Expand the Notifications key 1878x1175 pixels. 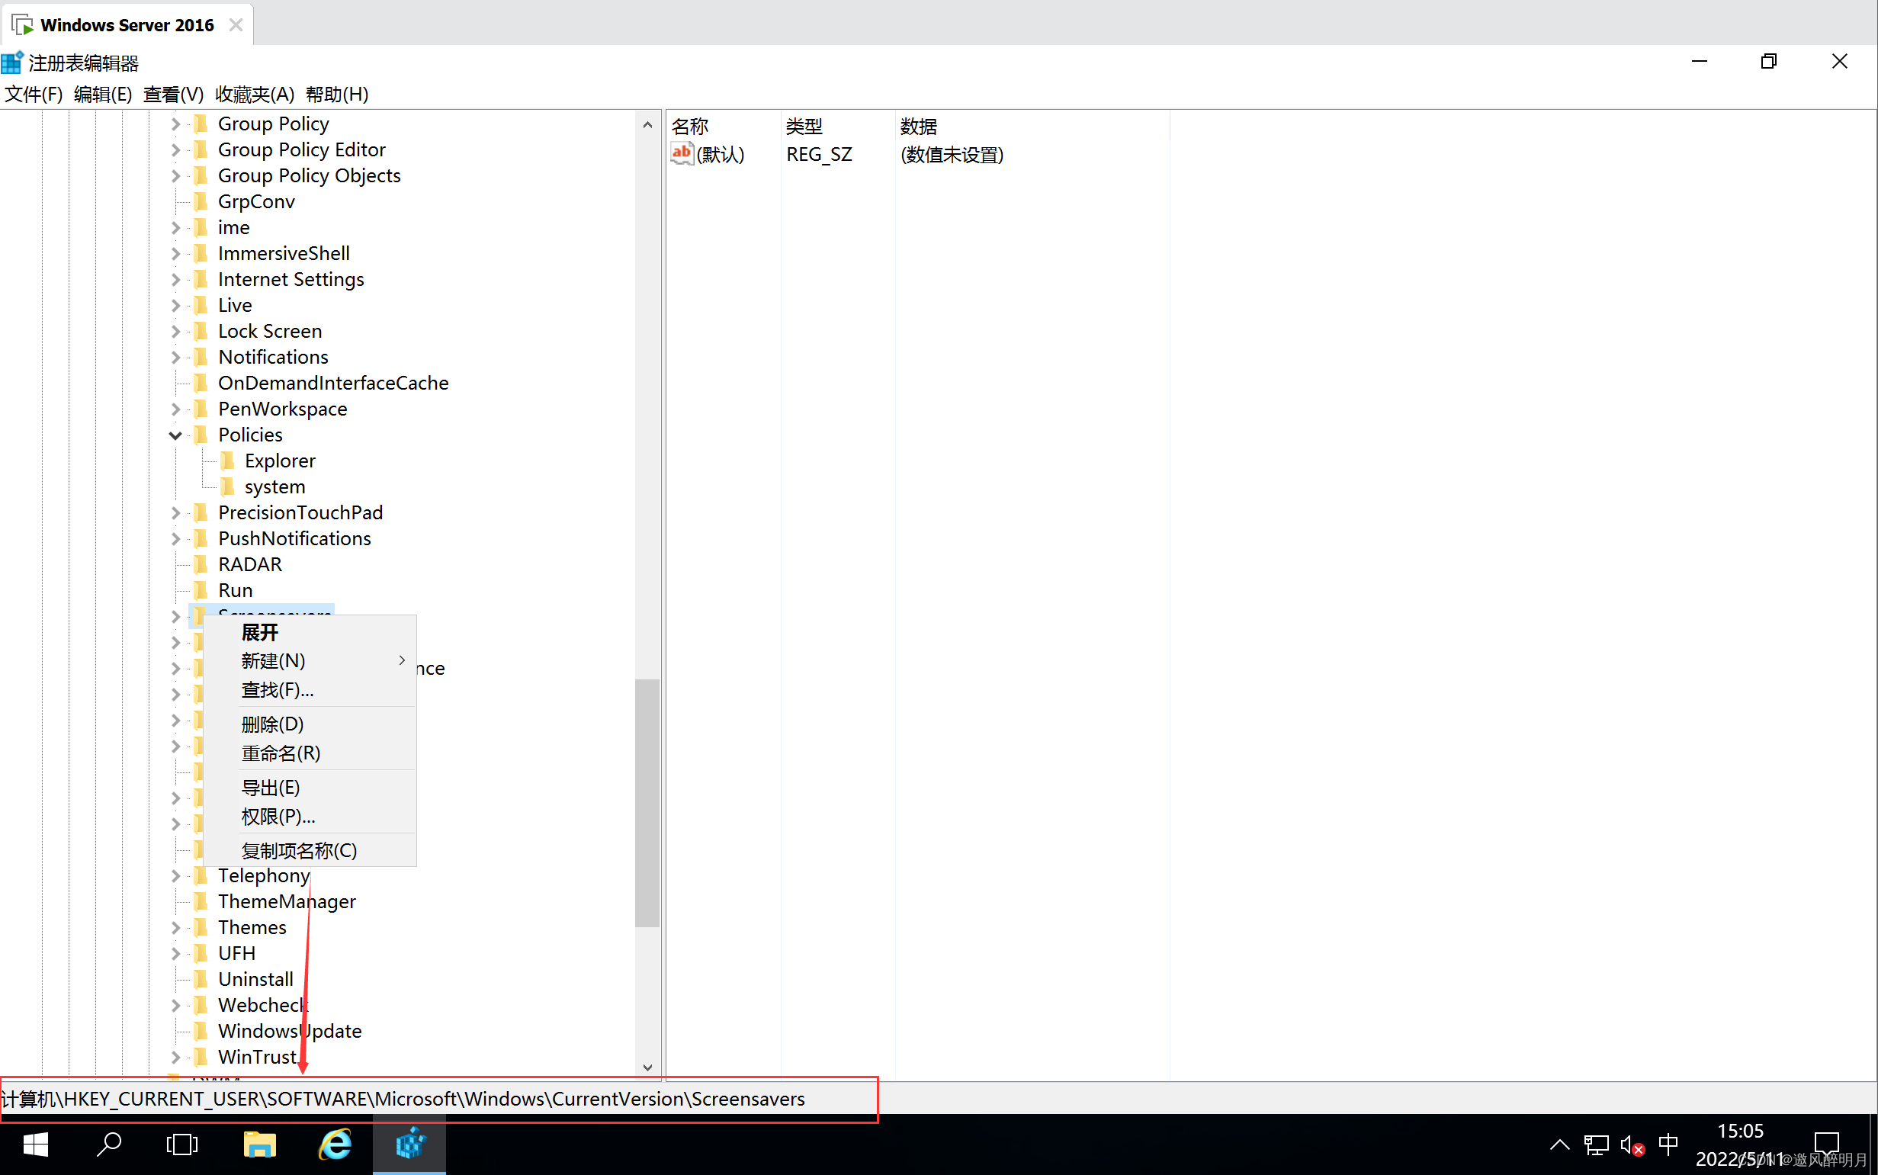click(x=175, y=358)
